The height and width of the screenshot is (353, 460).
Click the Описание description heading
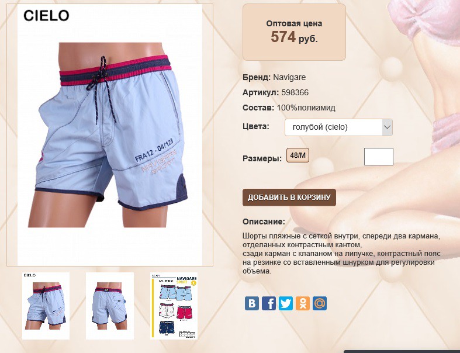tap(264, 222)
